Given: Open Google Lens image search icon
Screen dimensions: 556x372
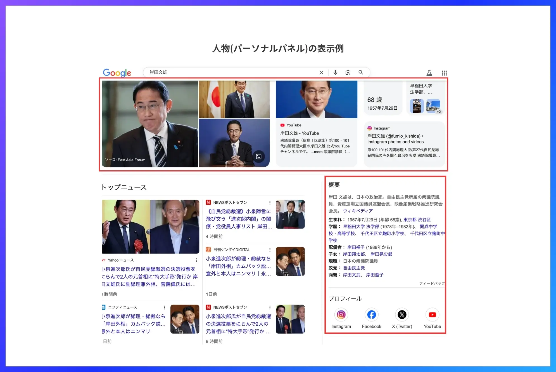Looking at the screenshot, I should tap(348, 72).
